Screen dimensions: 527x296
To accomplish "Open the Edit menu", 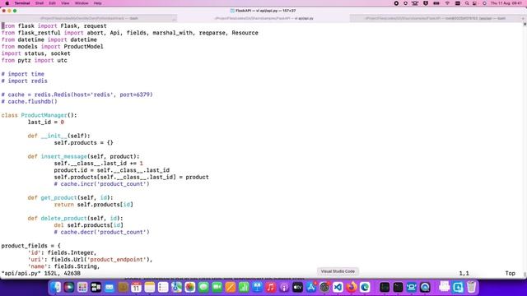I will pyautogui.click(x=52, y=3).
